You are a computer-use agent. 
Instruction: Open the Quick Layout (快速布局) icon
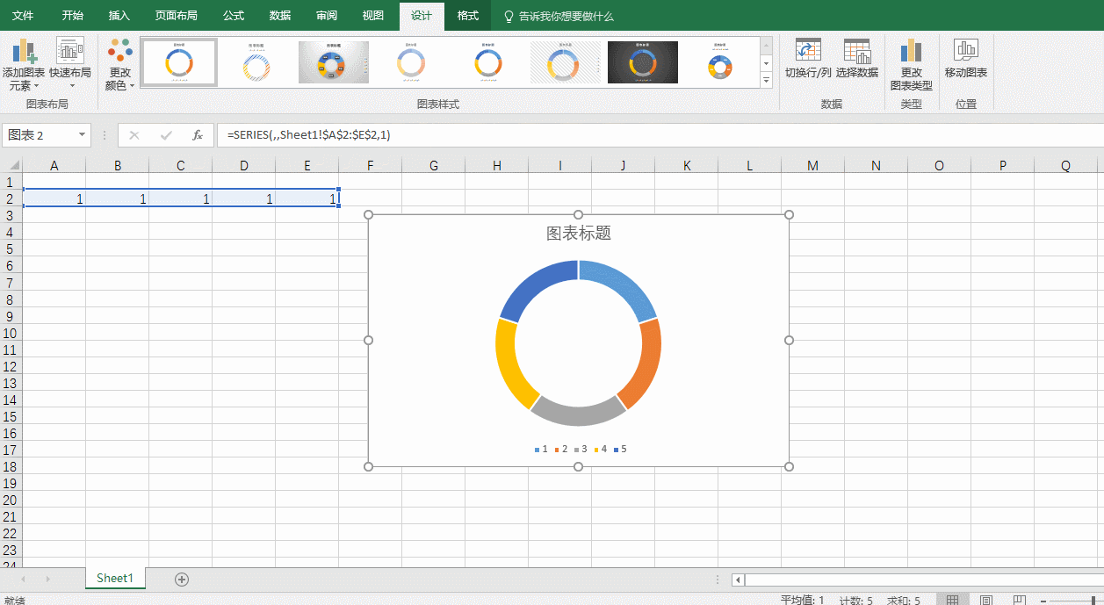pos(70,52)
